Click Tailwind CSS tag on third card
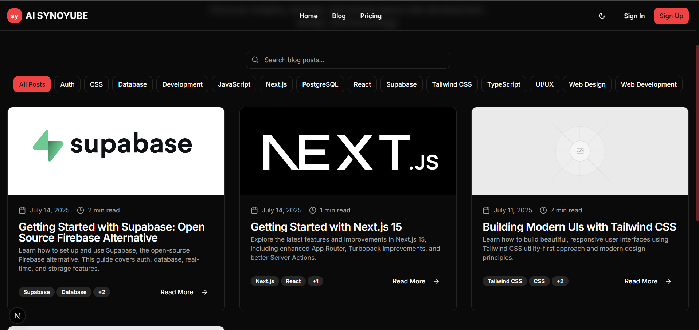 click(505, 281)
